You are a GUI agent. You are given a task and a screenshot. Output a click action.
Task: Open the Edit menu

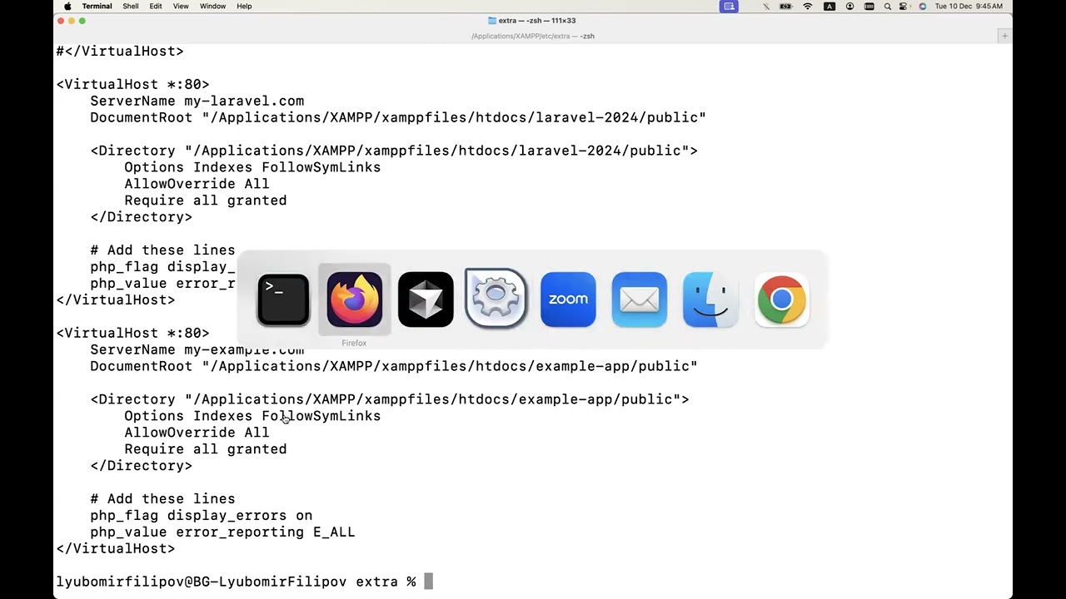tap(156, 6)
